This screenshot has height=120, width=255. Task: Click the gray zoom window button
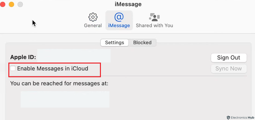[20, 4]
